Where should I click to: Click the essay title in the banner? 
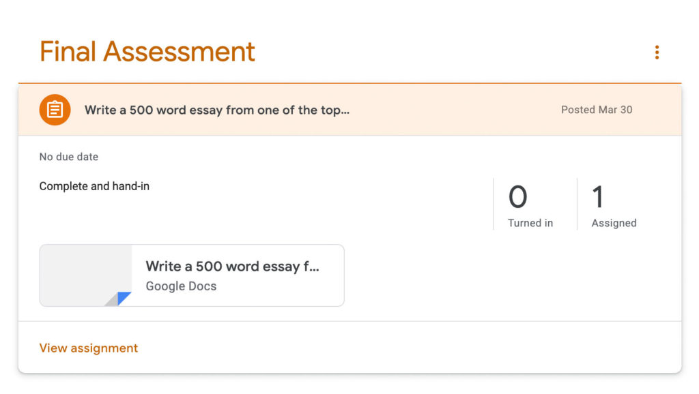coord(216,110)
